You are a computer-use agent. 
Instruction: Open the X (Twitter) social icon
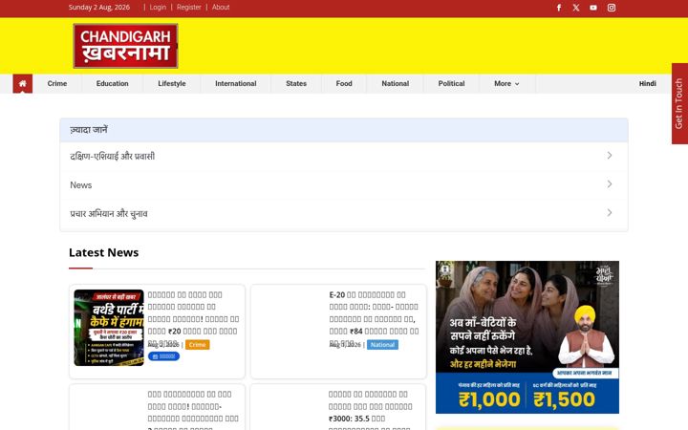576,8
